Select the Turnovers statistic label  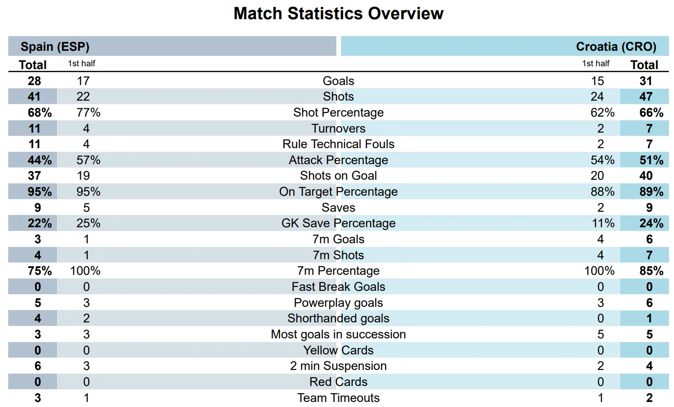pos(338,129)
